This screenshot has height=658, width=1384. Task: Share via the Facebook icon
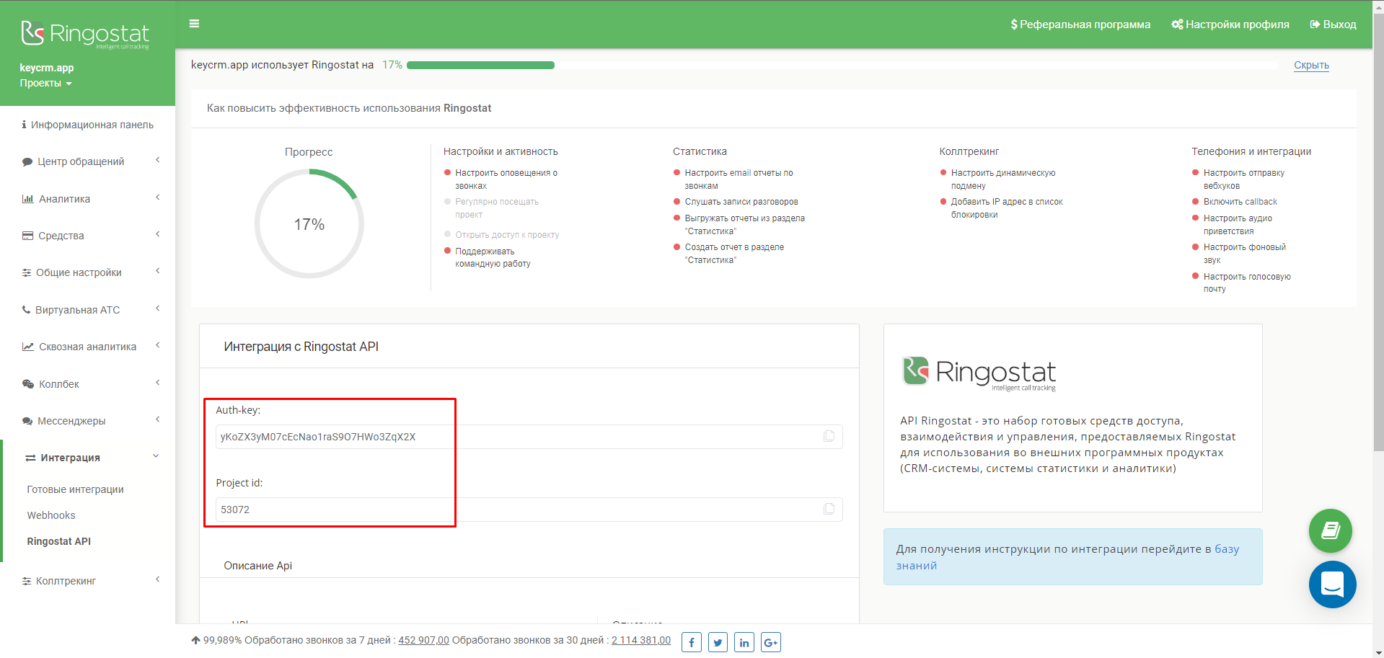coord(691,642)
